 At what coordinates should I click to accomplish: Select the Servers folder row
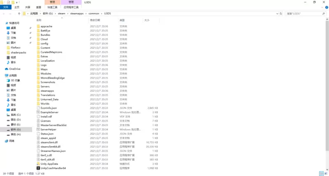click(97, 86)
